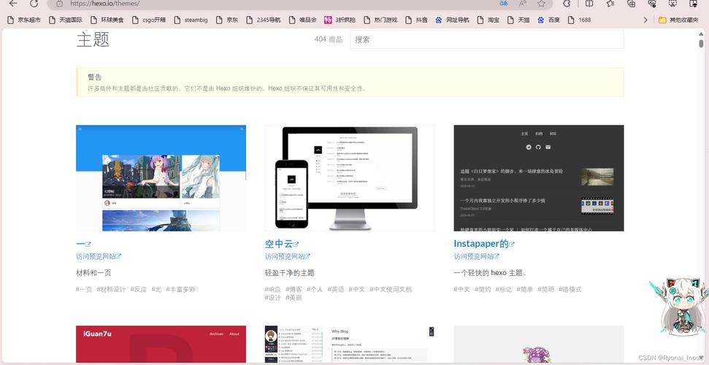Visit preview site link under Instapaper的

[x=476, y=256]
